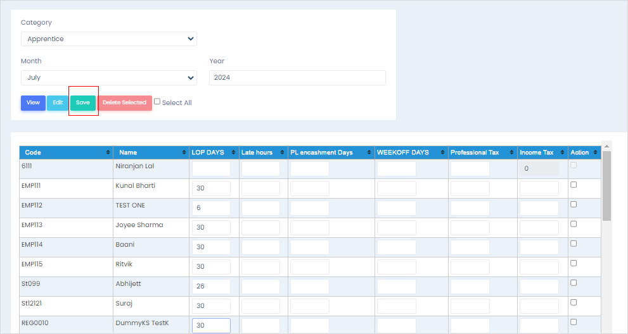Tick the Action checkbox for Kunal Bharti

[574, 185]
